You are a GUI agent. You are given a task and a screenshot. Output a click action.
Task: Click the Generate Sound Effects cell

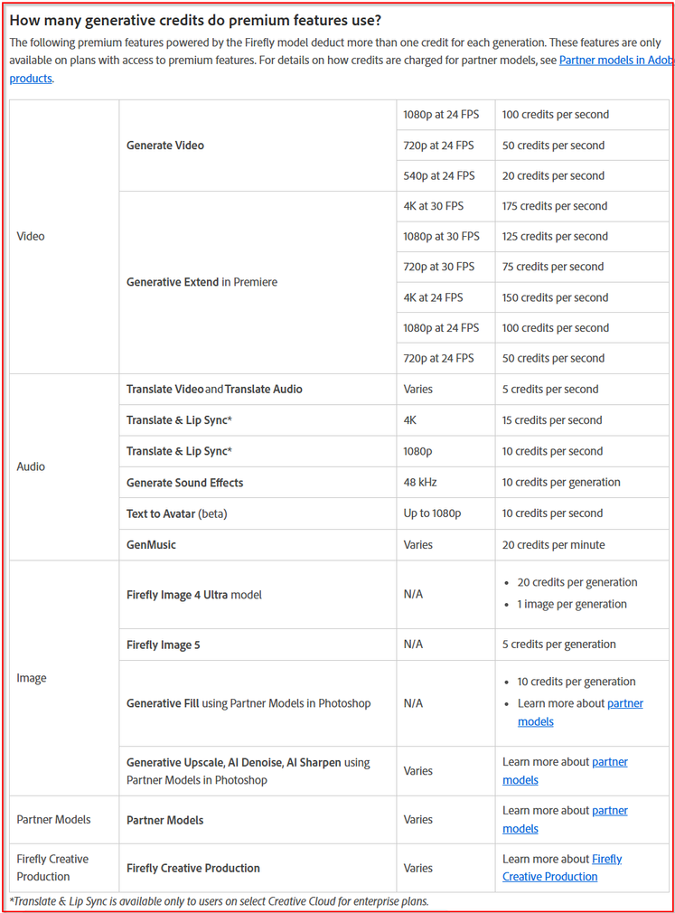coord(184,483)
